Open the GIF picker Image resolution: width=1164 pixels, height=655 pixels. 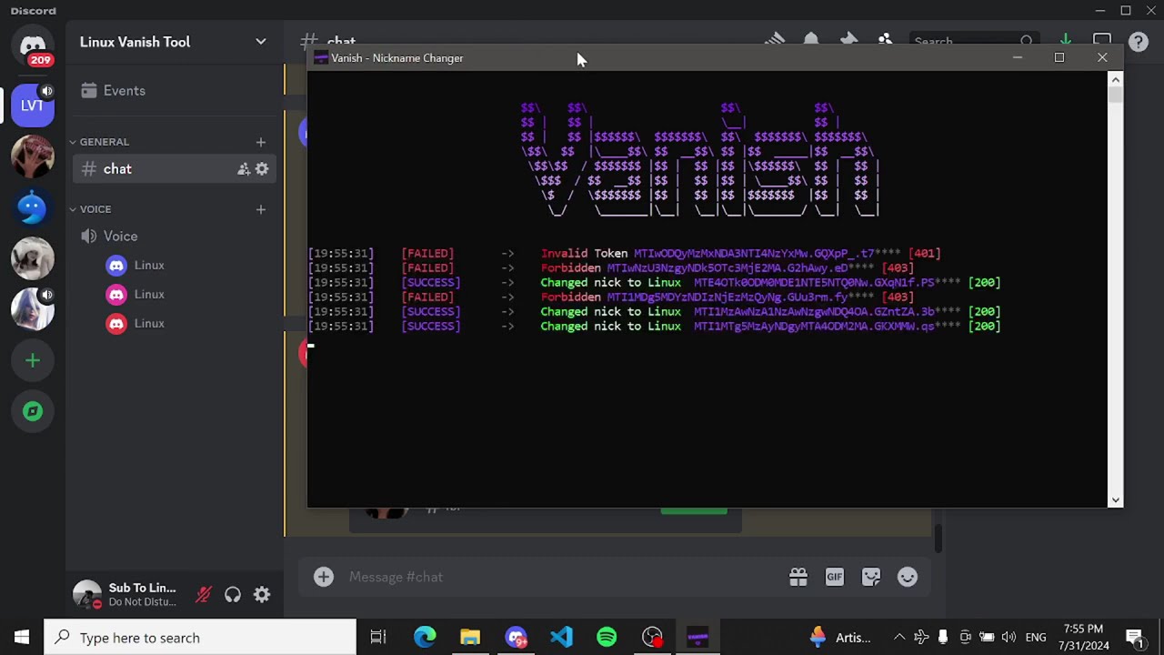tap(835, 577)
